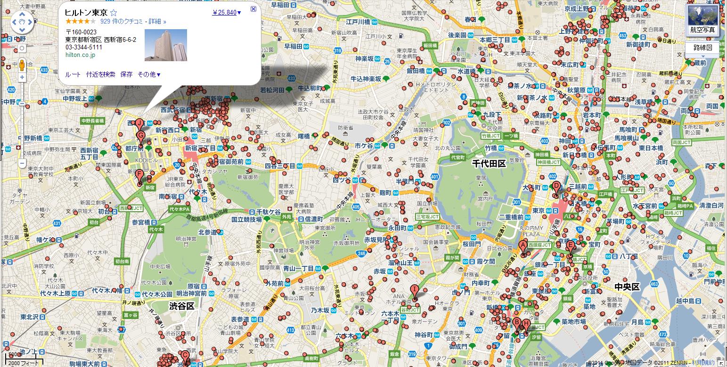Click the star rating in the info window
The height and width of the screenshot is (367, 727).
[x=81, y=21]
